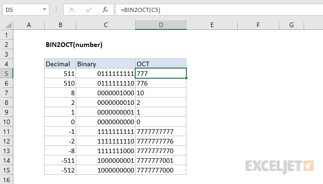This screenshot has height=184, width=323.
Task: Click the OCT header cell
Action: [x=161, y=64]
